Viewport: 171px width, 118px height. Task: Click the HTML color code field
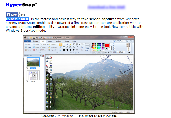click(121, 52)
